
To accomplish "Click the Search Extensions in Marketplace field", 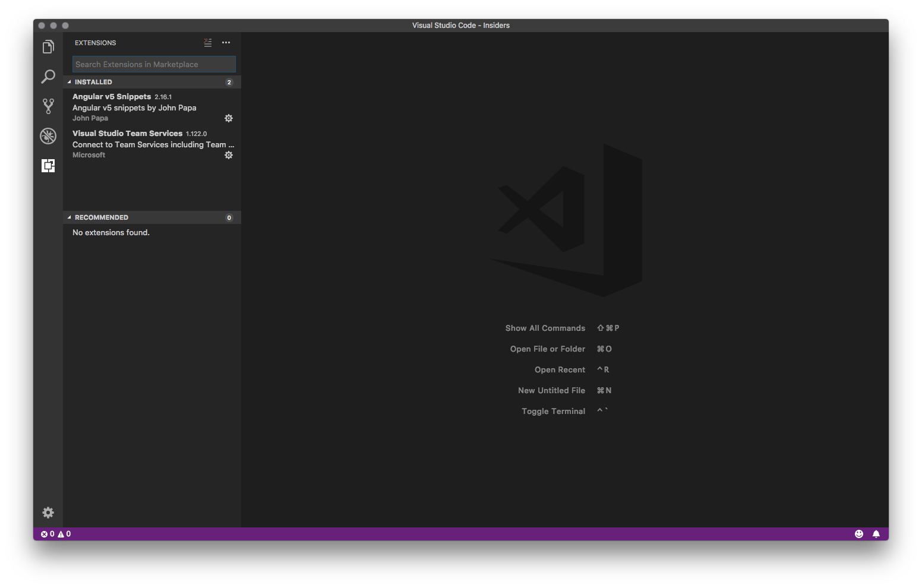I will pos(153,64).
